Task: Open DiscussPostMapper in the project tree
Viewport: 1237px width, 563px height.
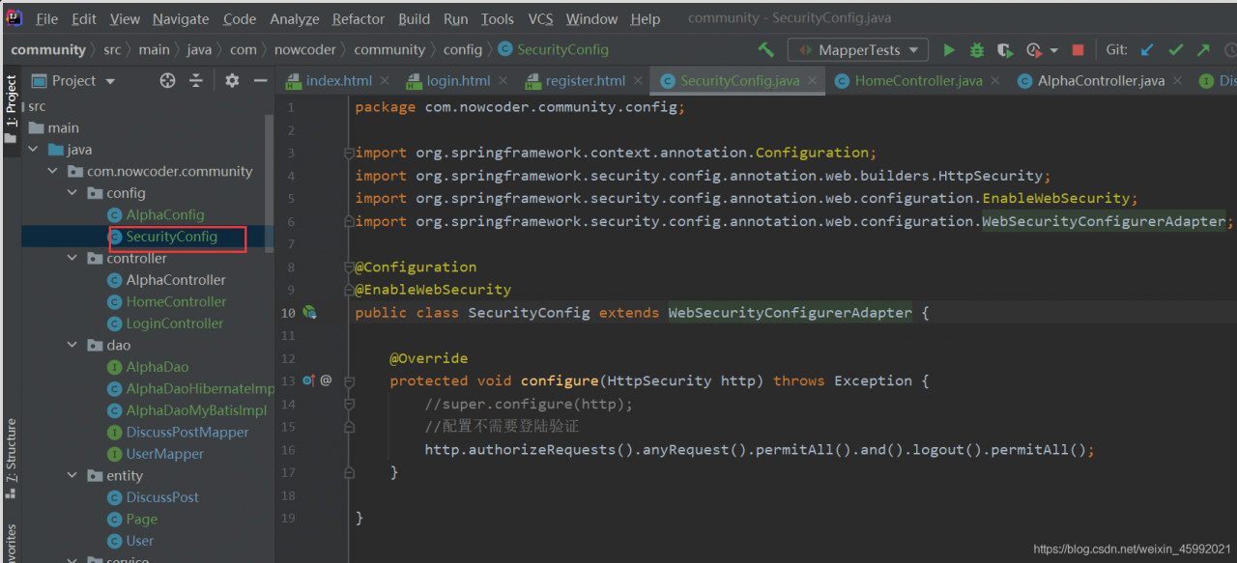Action: pyautogui.click(x=187, y=433)
